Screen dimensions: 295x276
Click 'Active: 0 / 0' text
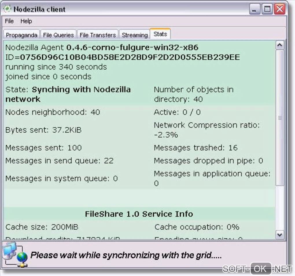pos(177,112)
